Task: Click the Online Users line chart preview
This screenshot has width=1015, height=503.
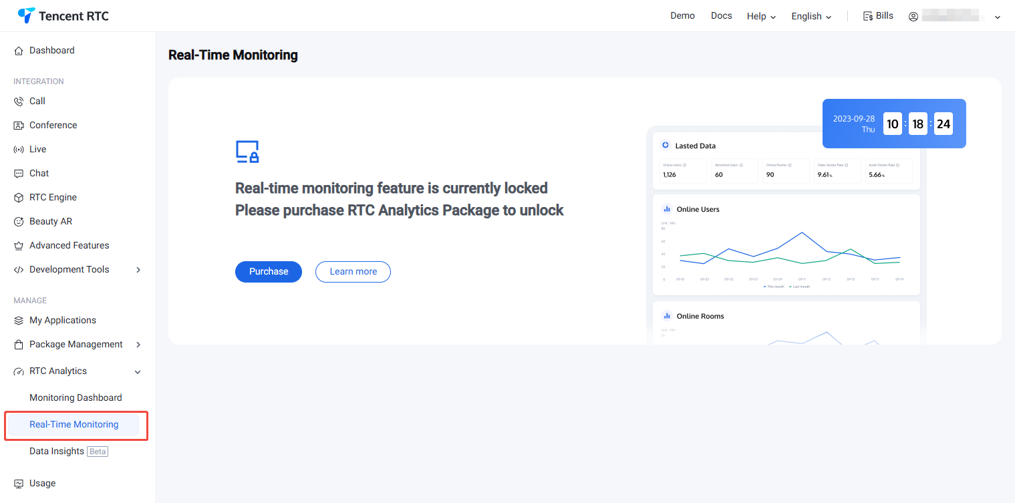Action: coord(786,254)
